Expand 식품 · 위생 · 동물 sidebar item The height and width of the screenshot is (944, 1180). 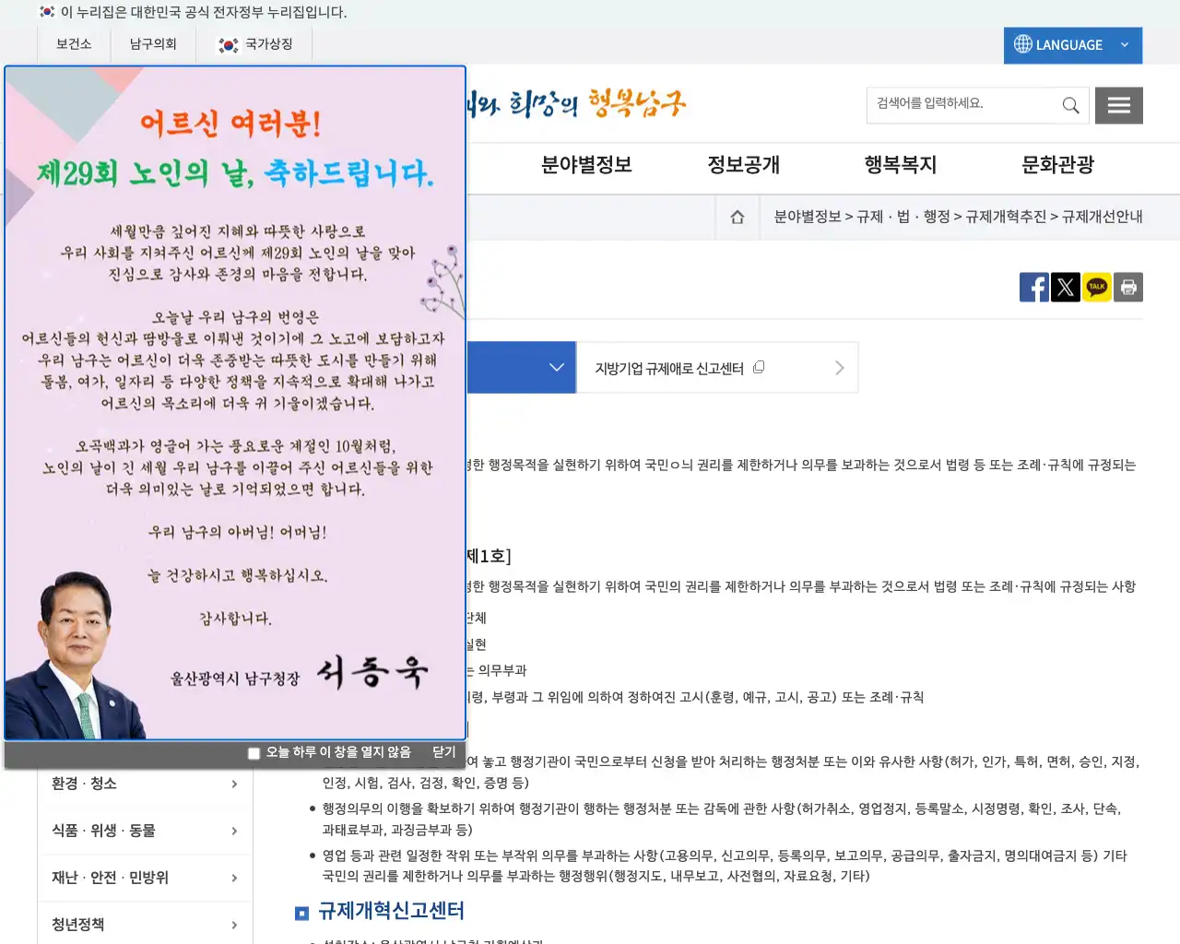145,831
